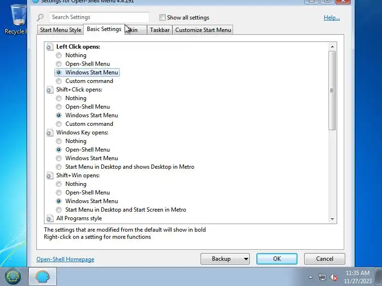Screen dimensions: 382x286
Task: Select Windows Start Menu for Shift+Win
Action: 59,201
